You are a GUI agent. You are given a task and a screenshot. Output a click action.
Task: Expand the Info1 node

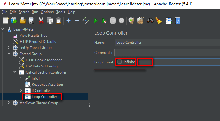21,78
